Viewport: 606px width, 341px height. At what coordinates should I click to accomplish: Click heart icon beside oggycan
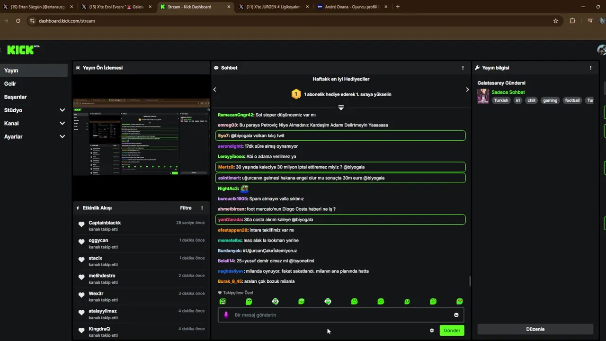pyautogui.click(x=81, y=242)
